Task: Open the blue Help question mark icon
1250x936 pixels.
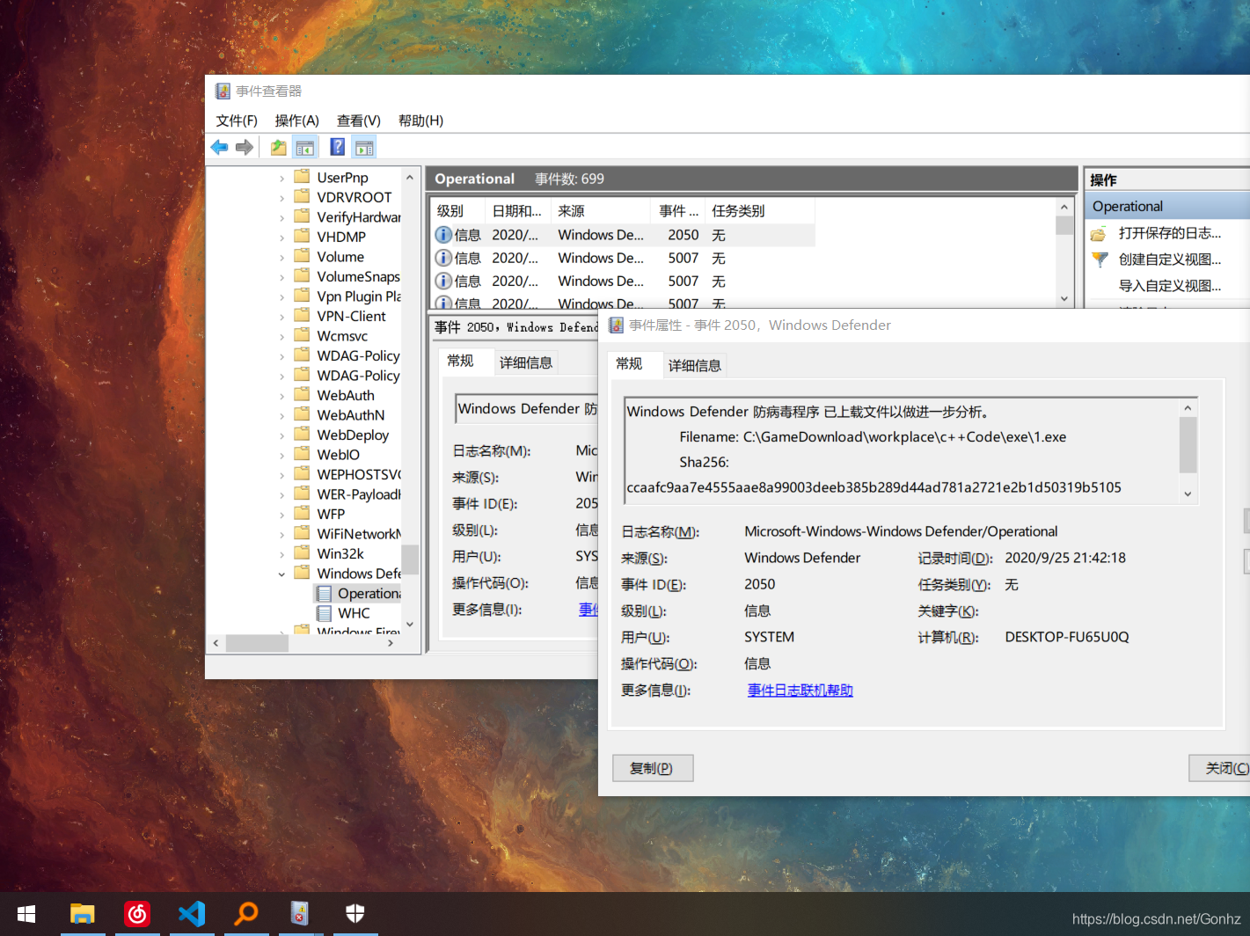Action: (x=338, y=147)
